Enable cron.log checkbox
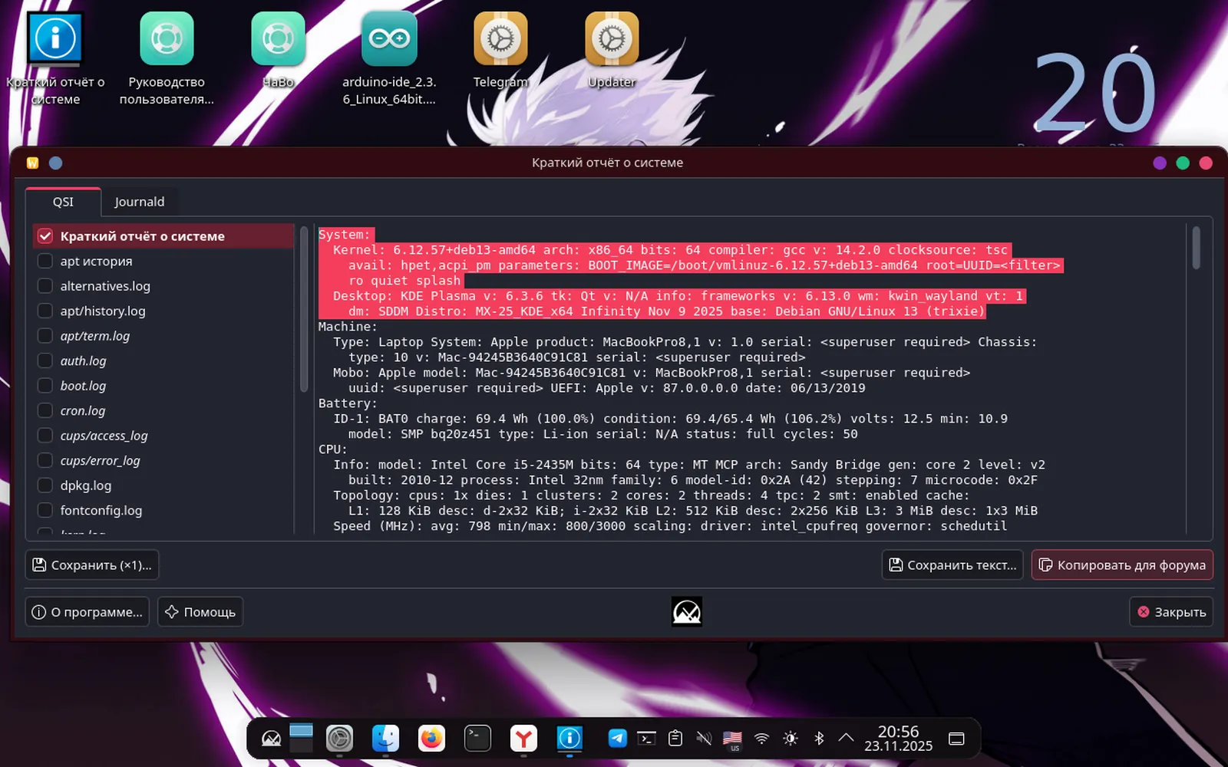 coord(45,410)
